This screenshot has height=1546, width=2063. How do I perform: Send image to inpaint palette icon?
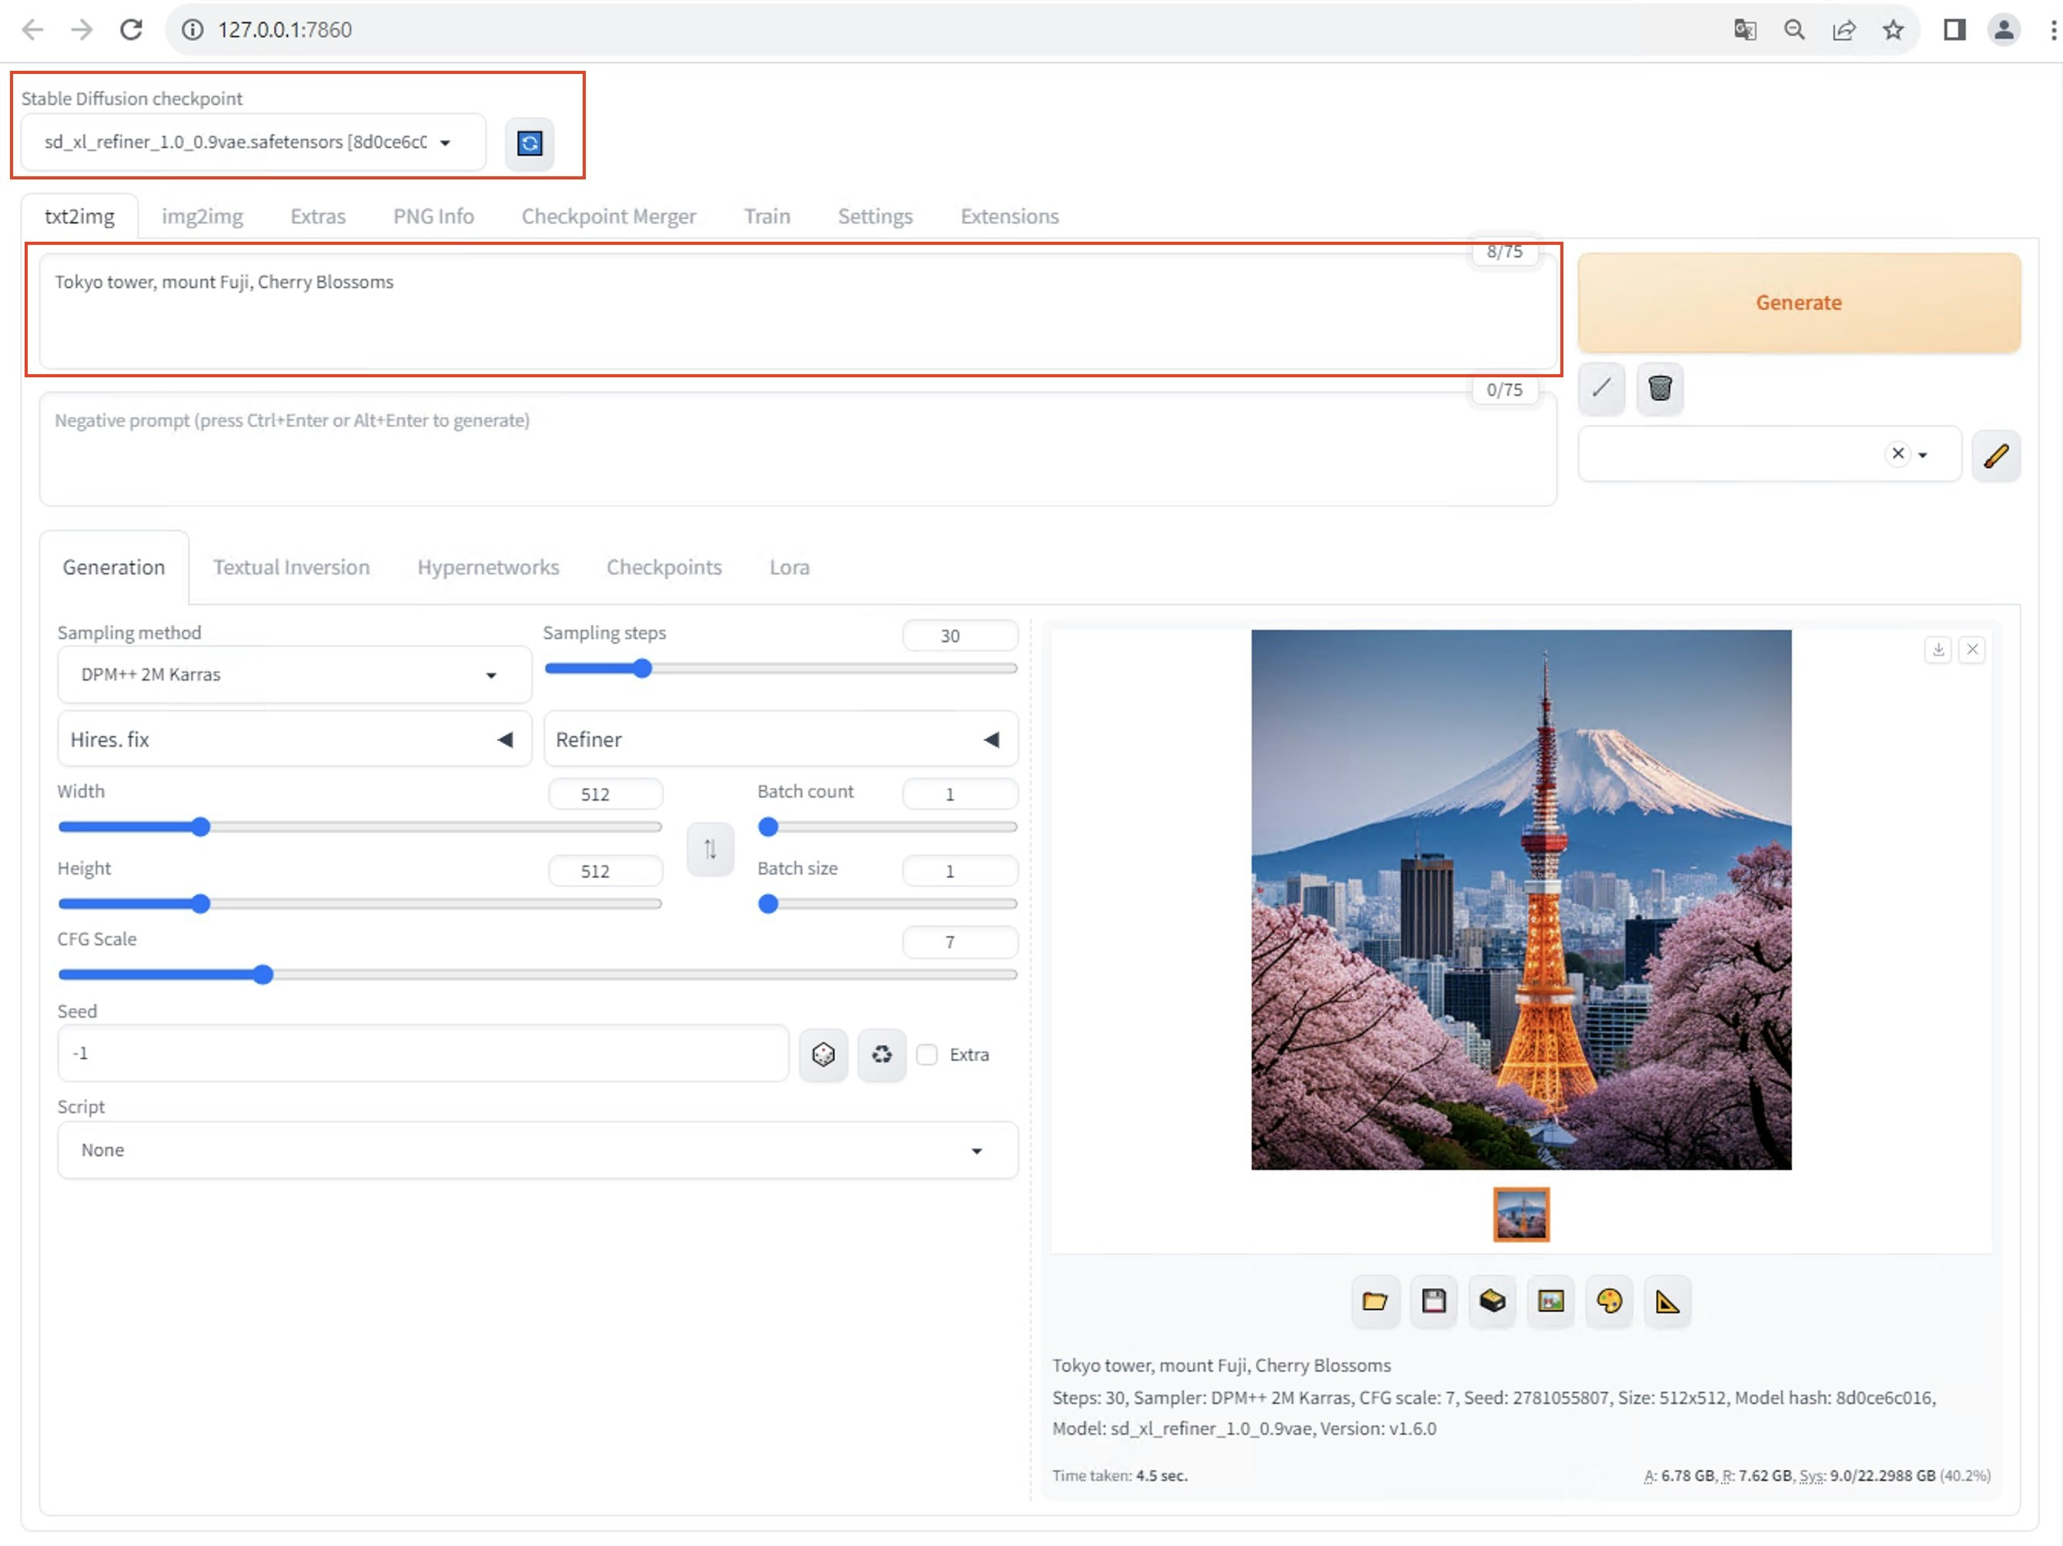(x=1609, y=1300)
